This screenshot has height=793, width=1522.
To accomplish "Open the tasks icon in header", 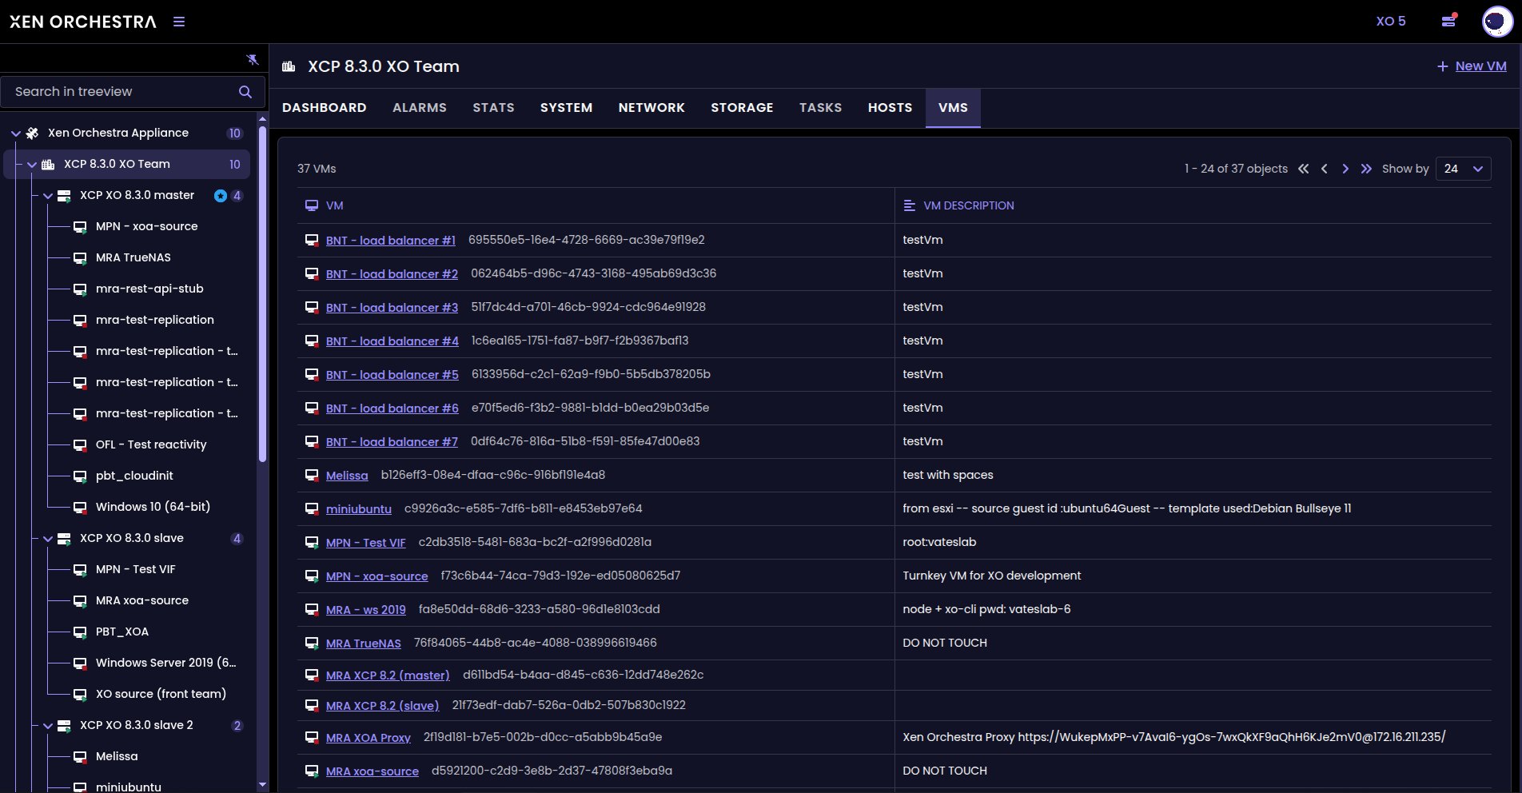I will (1448, 21).
